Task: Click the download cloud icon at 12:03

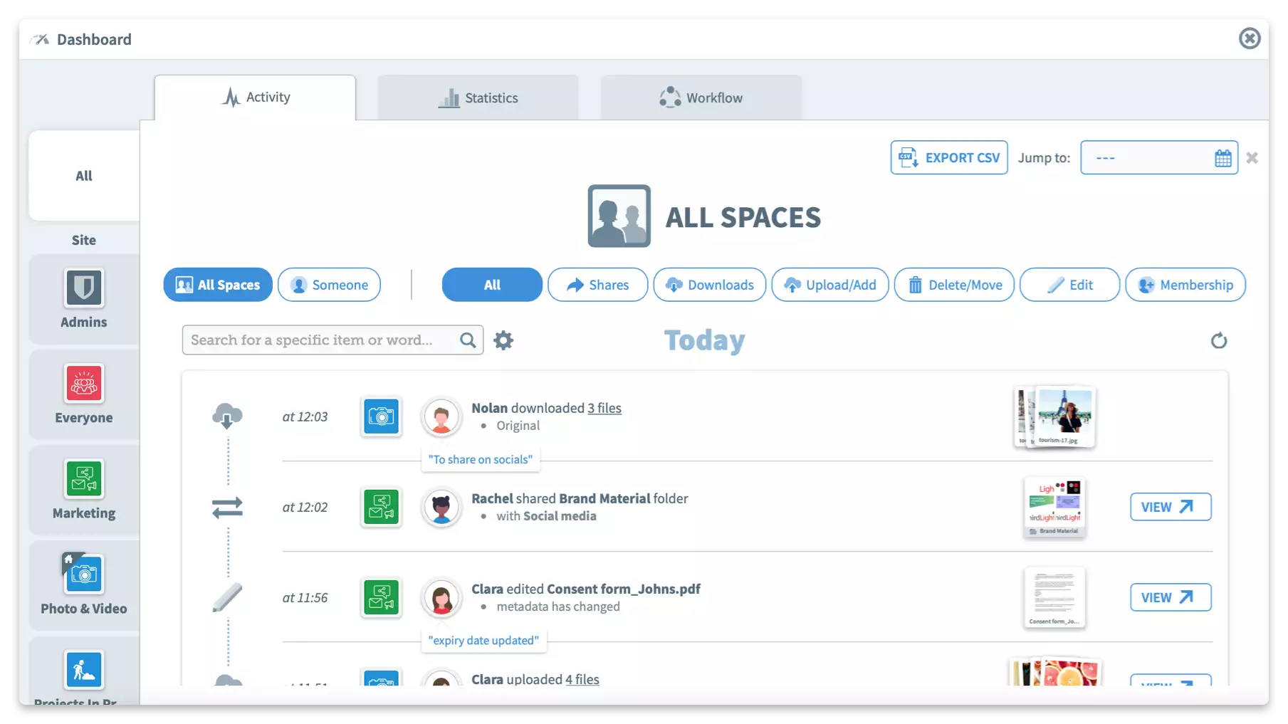Action: pyautogui.click(x=227, y=416)
